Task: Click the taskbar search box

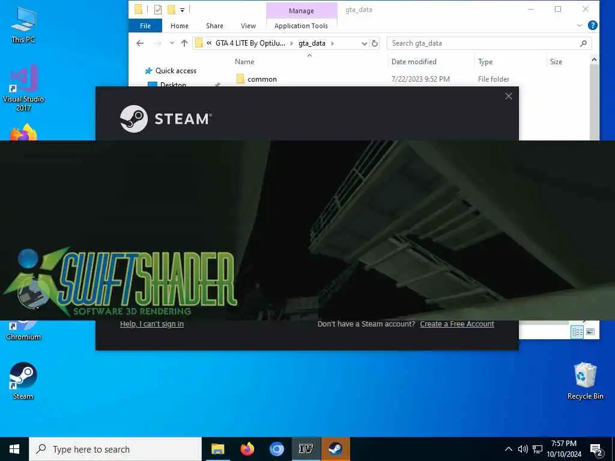Action: click(x=115, y=449)
